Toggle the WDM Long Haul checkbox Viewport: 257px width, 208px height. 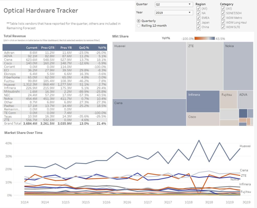coord(223,22)
